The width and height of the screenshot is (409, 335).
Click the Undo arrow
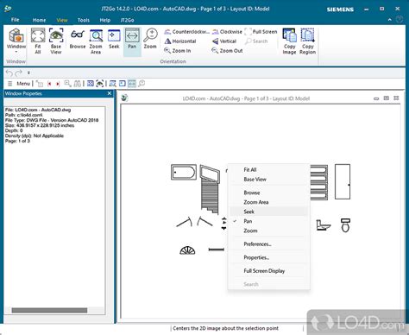coord(9,73)
